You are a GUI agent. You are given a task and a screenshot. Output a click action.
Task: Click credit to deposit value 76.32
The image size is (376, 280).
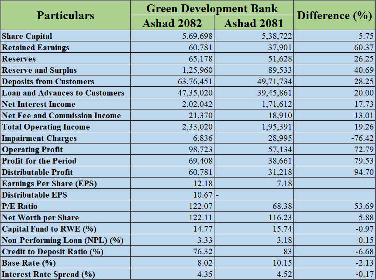click(203, 252)
